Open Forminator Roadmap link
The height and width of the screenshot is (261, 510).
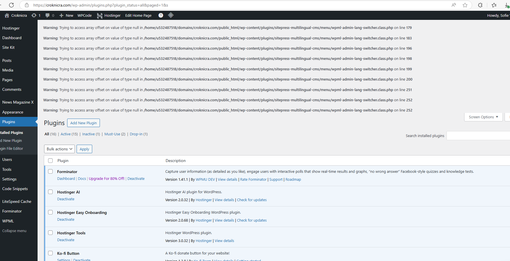(x=293, y=179)
